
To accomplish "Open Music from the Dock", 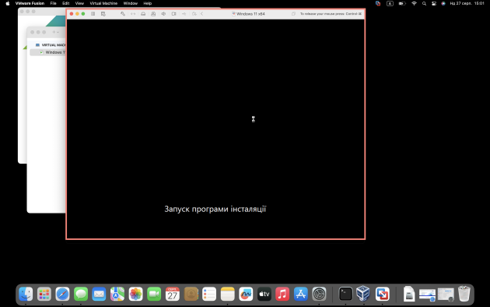I will coord(282,294).
